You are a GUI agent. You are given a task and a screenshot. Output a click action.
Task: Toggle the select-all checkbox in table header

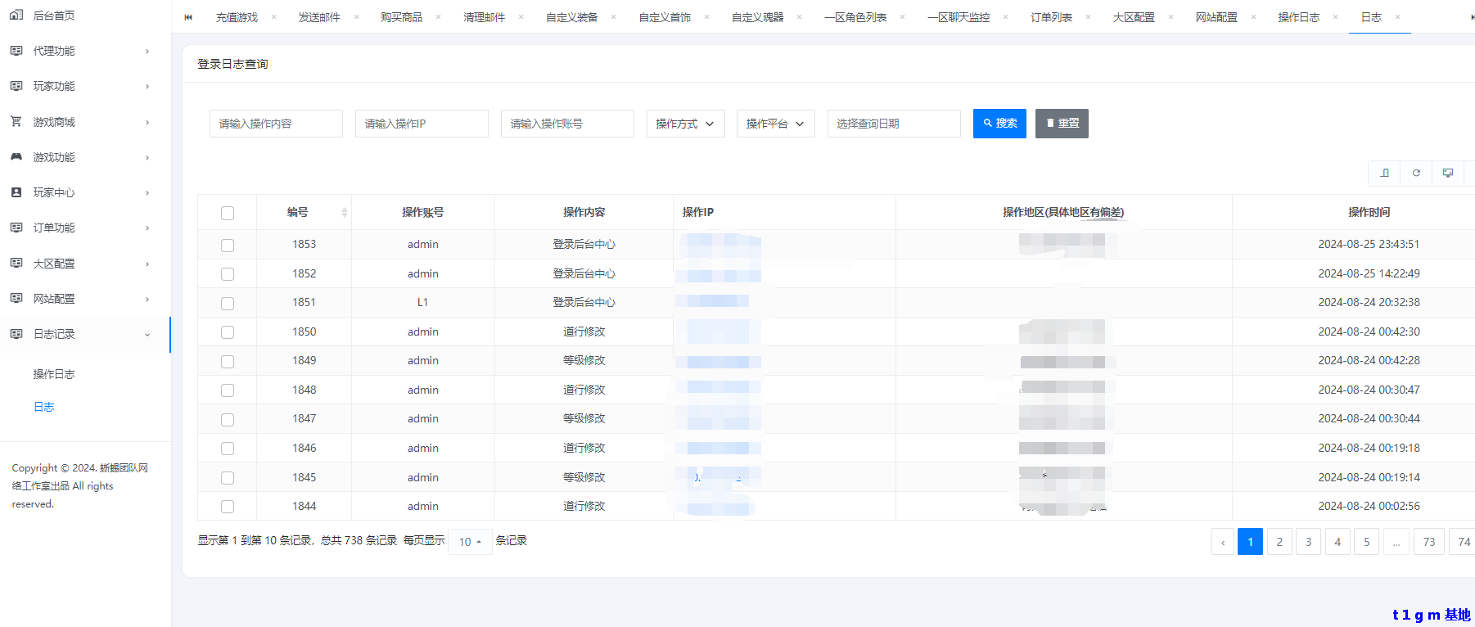pos(228,213)
